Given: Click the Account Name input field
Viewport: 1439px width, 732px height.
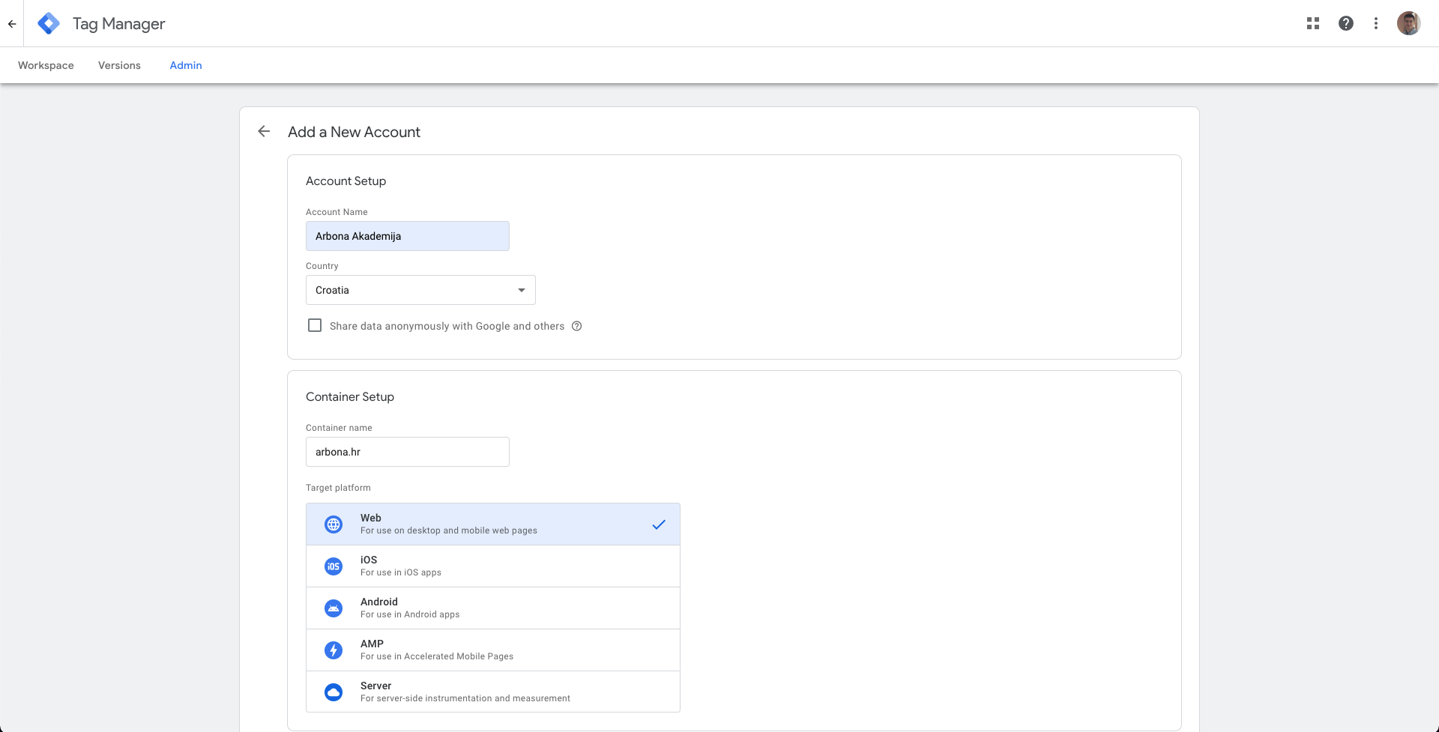Looking at the screenshot, I should click(x=407, y=236).
